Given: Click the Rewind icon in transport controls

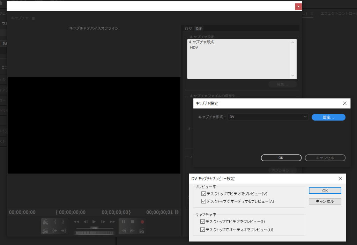Looking at the screenshot, I should (76, 222).
